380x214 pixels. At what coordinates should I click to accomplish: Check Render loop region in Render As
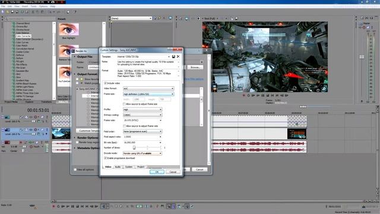click(x=77, y=142)
